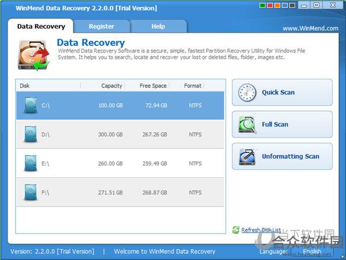The height and width of the screenshot is (260, 346).
Task: Click the 259.49 GB free space value
Action: coord(155,163)
